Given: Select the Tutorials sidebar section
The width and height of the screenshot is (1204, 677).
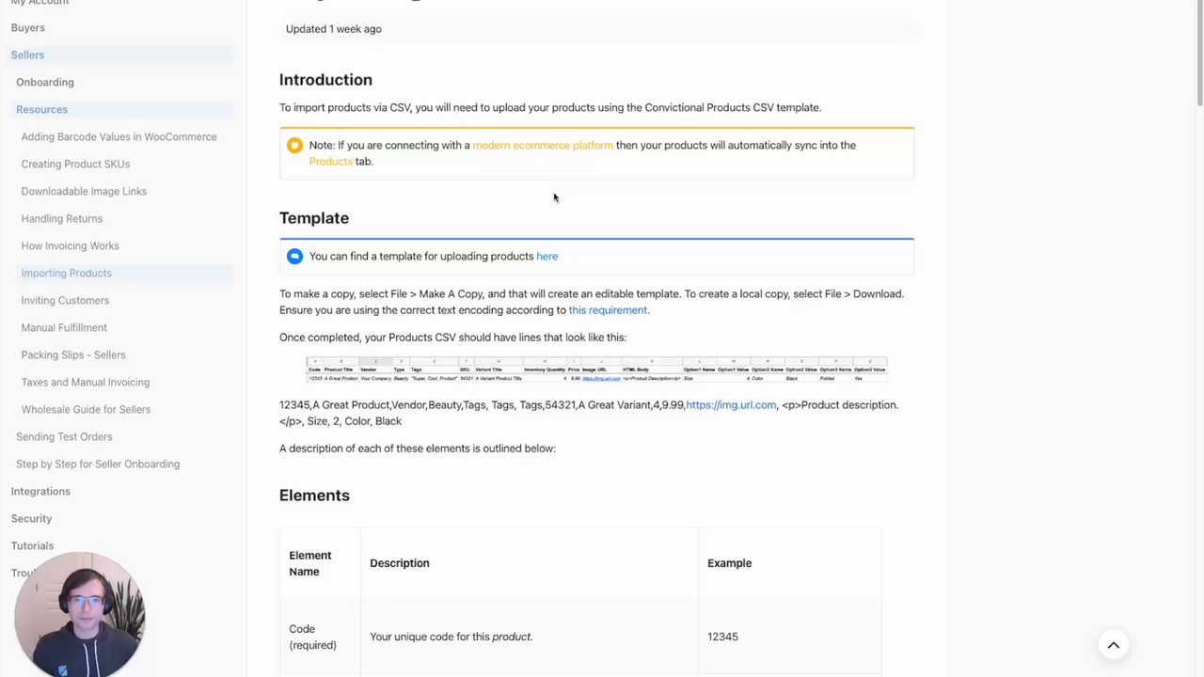Looking at the screenshot, I should pos(32,545).
